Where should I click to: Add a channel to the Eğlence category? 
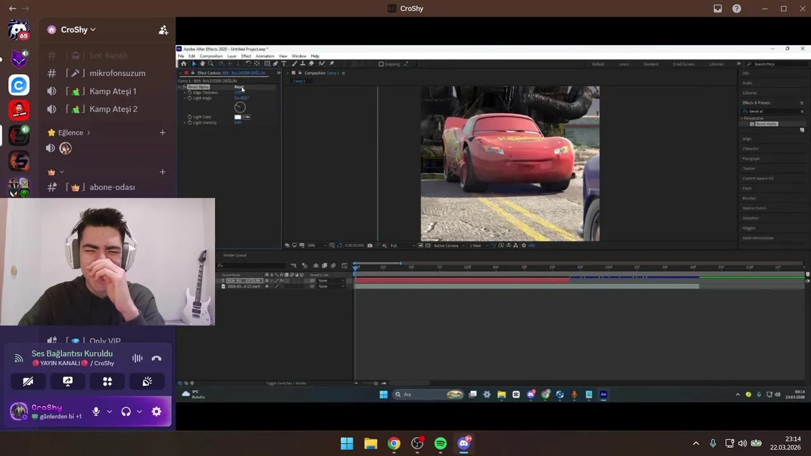coord(162,132)
